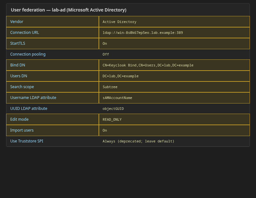Click the 'Users DN' label

[x=19, y=76]
